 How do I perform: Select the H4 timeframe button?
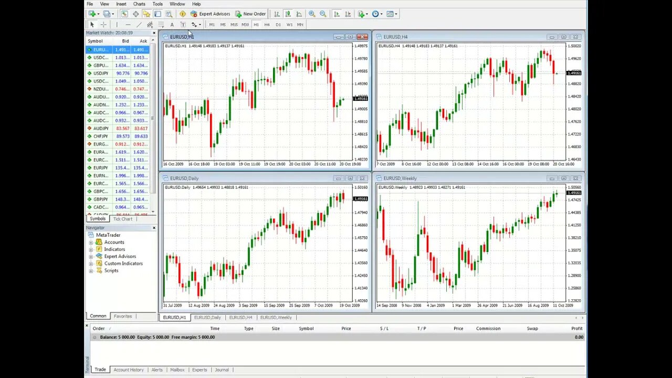tap(267, 25)
